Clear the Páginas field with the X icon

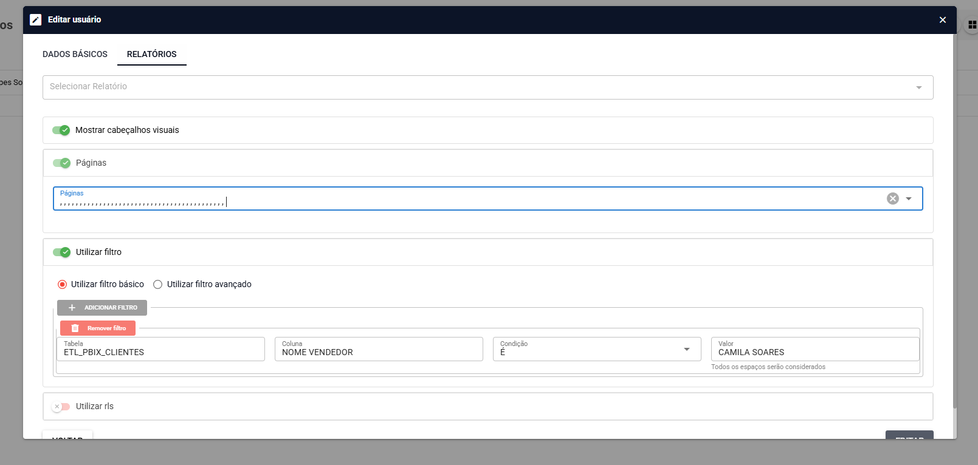click(893, 199)
